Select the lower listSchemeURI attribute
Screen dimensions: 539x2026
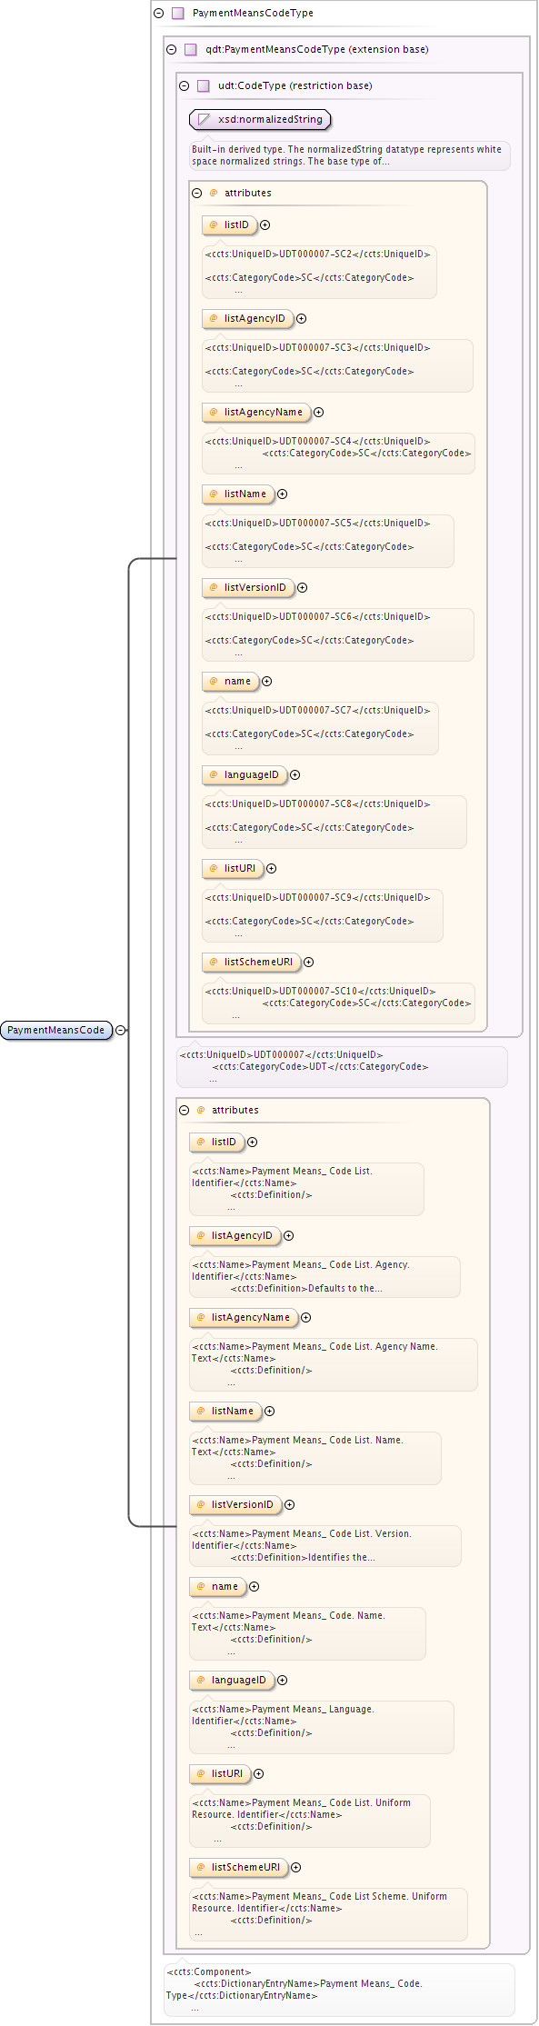(238, 1868)
